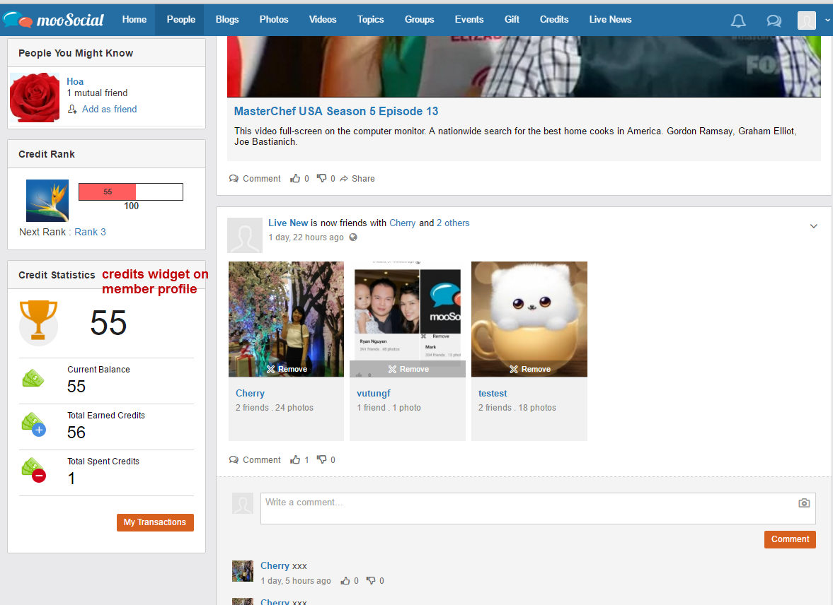Open Cherry link in friends post header
The height and width of the screenshot is (605, 833).
point(402,223)
